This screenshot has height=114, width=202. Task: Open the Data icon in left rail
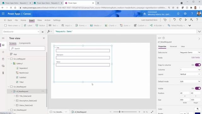tap(3, 59)
